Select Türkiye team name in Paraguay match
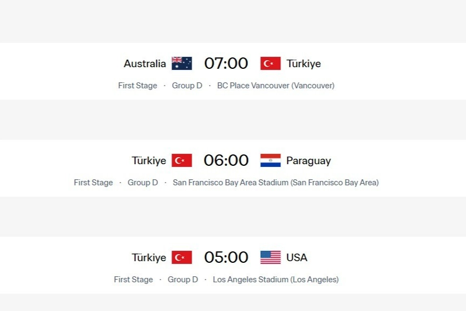This screenshot has height=311, width=466. [149, 160]
